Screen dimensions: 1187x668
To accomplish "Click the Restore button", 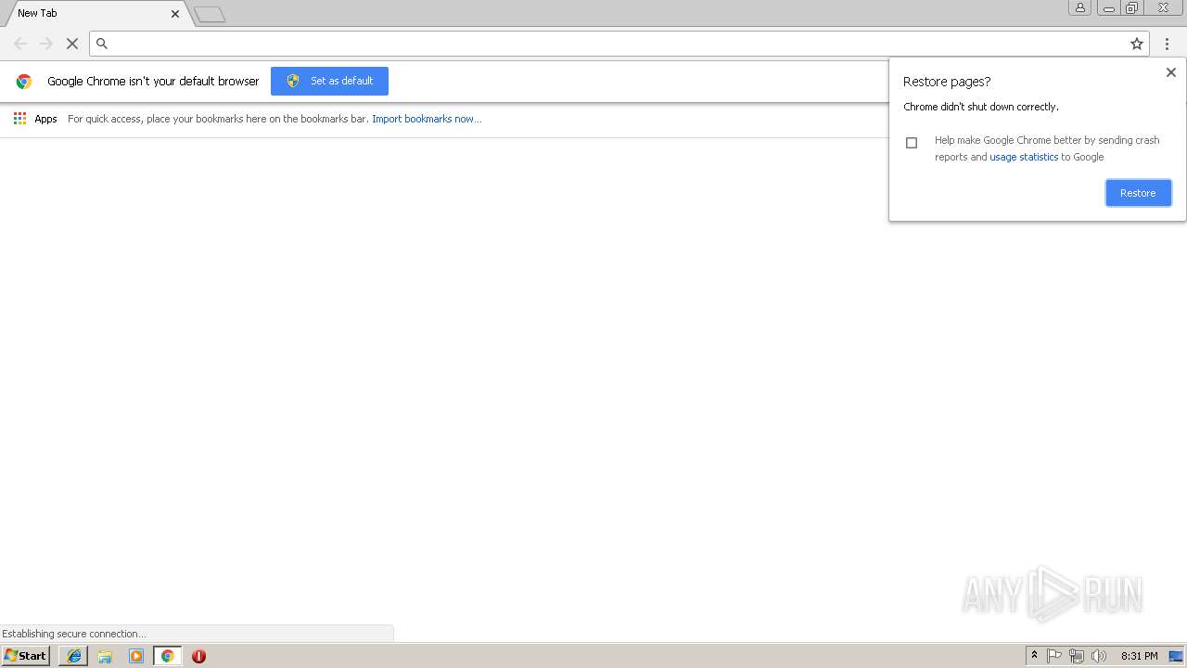I will (x=1138, y=193).
